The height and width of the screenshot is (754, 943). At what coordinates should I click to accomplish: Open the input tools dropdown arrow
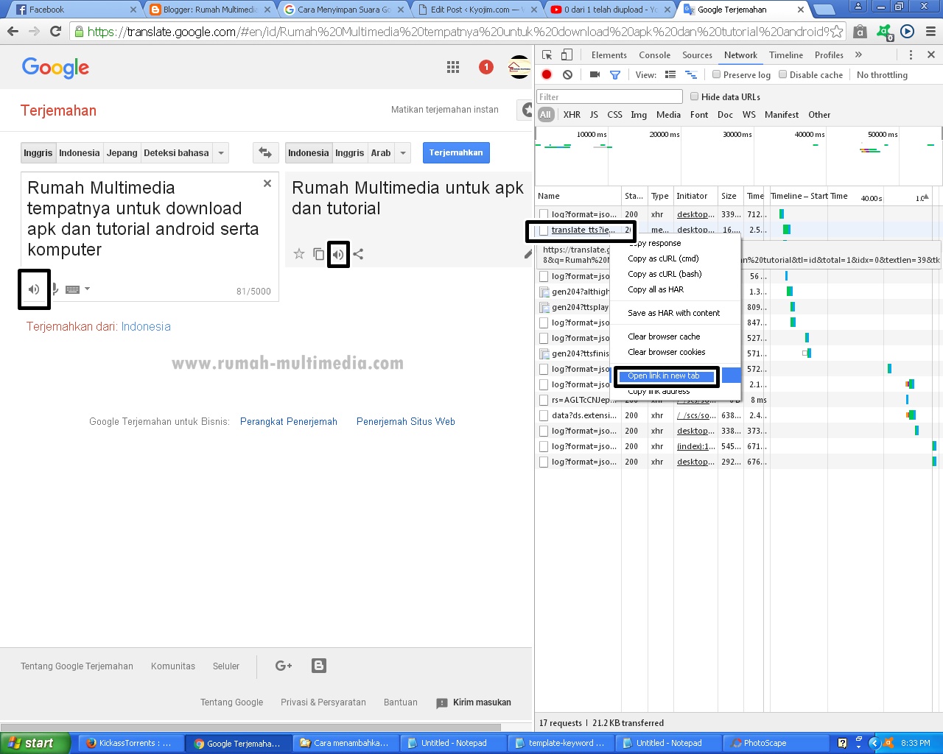[87, 289]
